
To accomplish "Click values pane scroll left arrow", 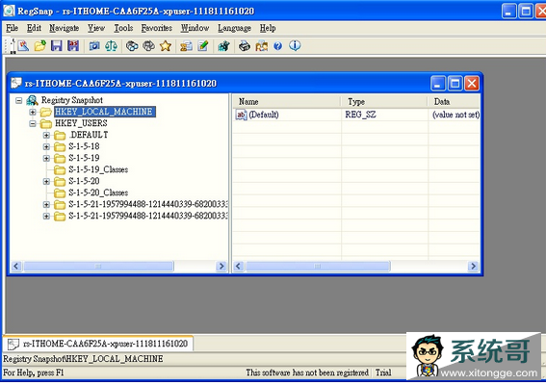I will 239,267.
